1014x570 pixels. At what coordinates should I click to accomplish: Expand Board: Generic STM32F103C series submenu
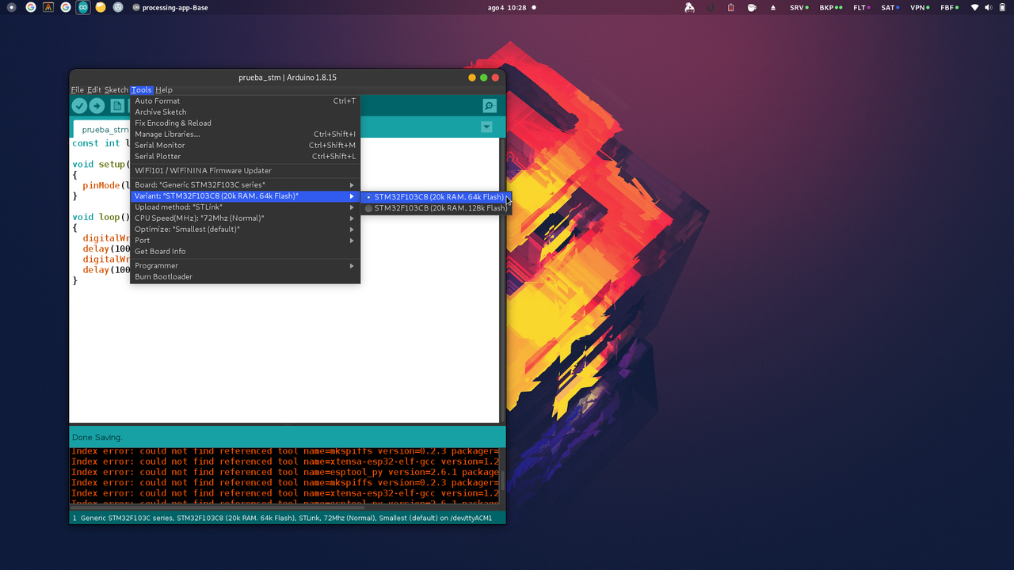245,184
